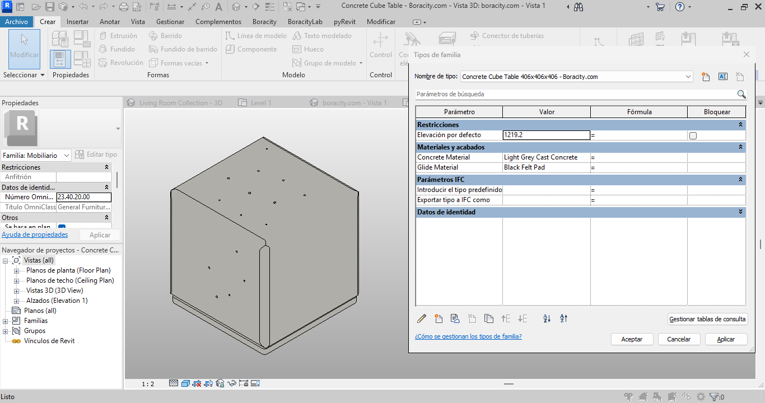765x403 pixels.
Task: Click the Elevación por defecto value field
Action: [547, 135]
